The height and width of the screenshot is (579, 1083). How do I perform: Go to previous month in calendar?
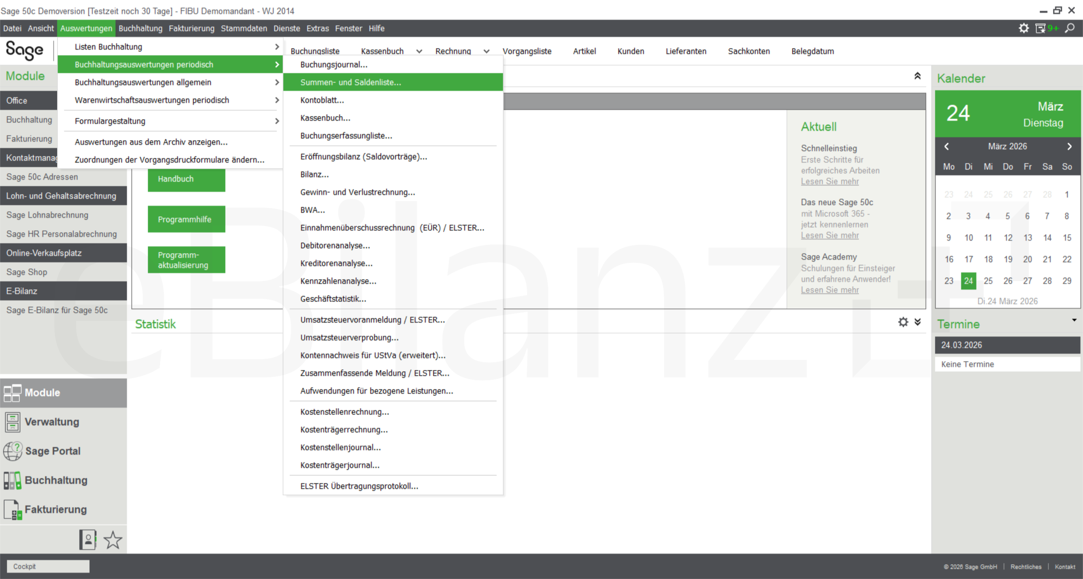click(947, 146)
